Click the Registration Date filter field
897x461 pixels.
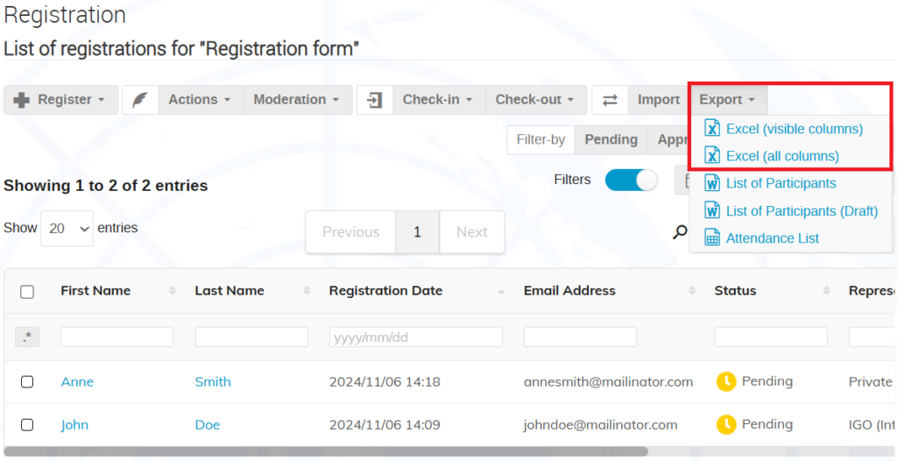pyautogui.click(x=416, y=337)
